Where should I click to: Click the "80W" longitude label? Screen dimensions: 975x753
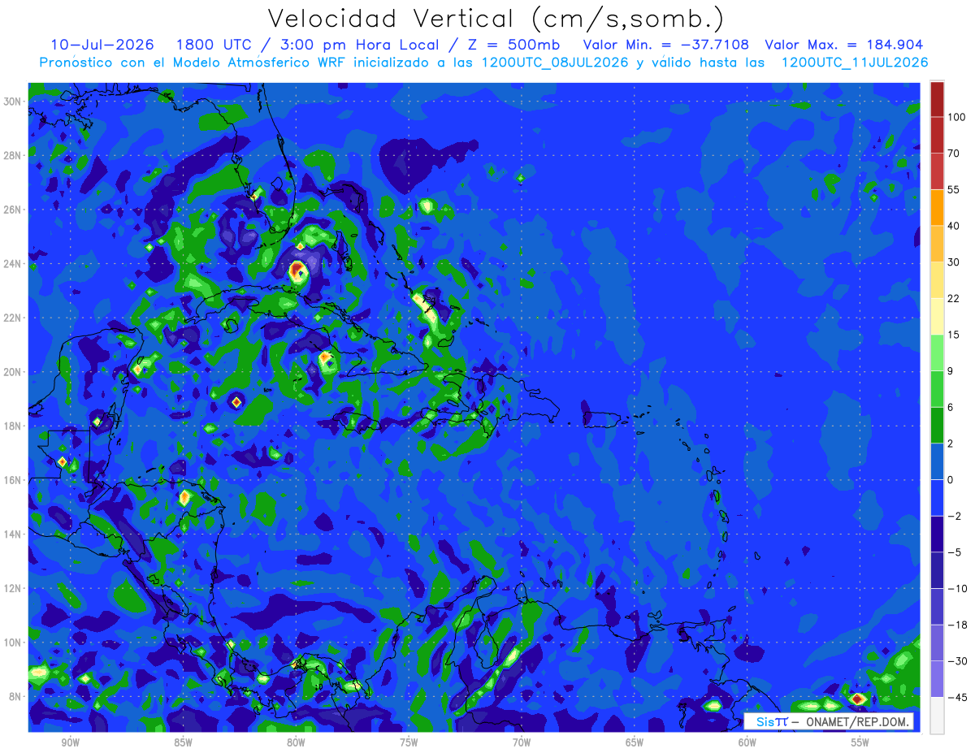click(x=296, y=742)
